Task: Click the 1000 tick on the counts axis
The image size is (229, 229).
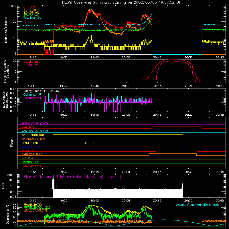Action: [13, 6]
